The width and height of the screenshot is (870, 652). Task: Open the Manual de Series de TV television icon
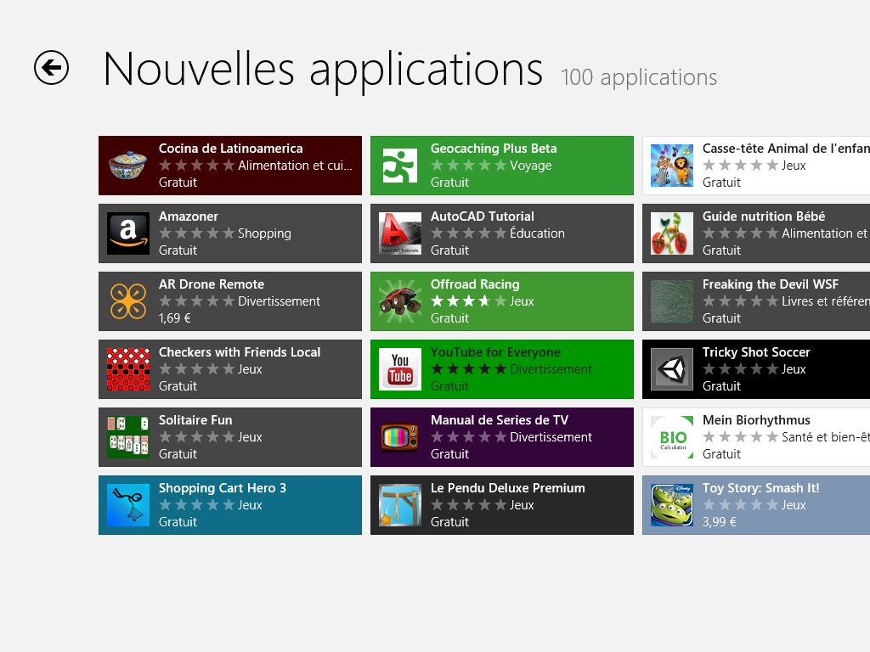coord(400,437)
